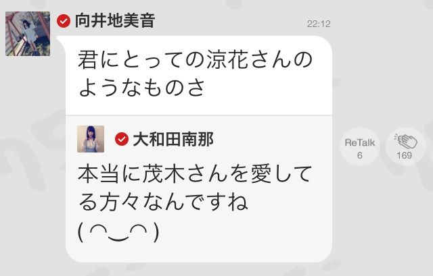Image resolution: width=433 pixels, height=276 pixels.
Task: Click the verified badge beside 大和田南那
Action: 122,139
